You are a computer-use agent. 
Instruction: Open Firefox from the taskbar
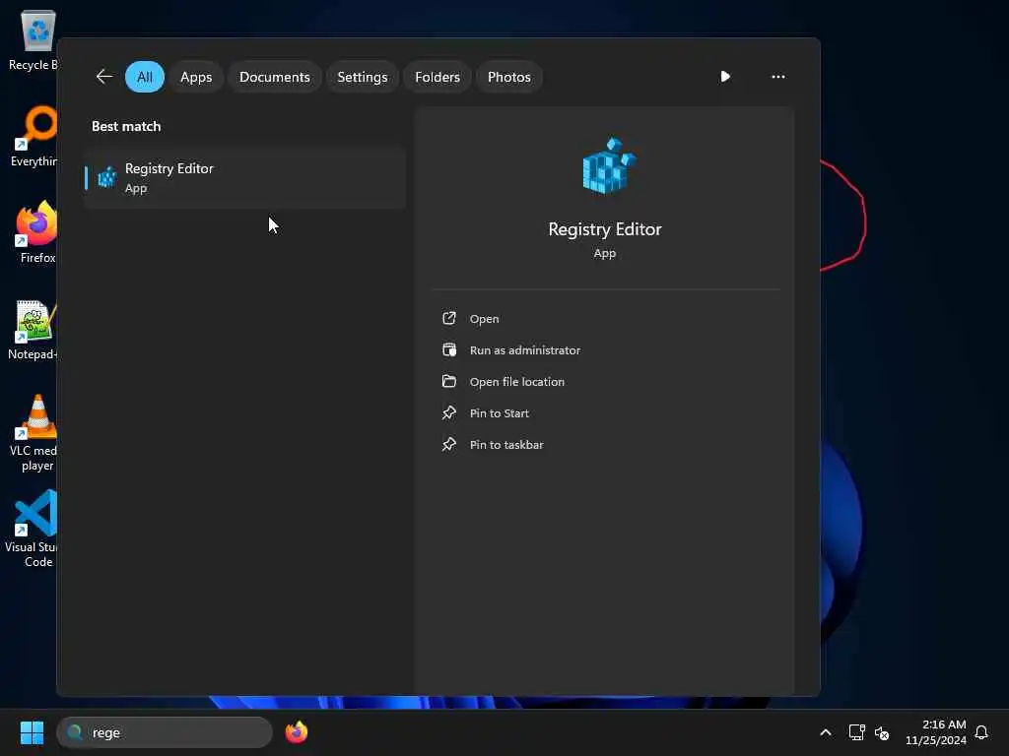[297, 732]
